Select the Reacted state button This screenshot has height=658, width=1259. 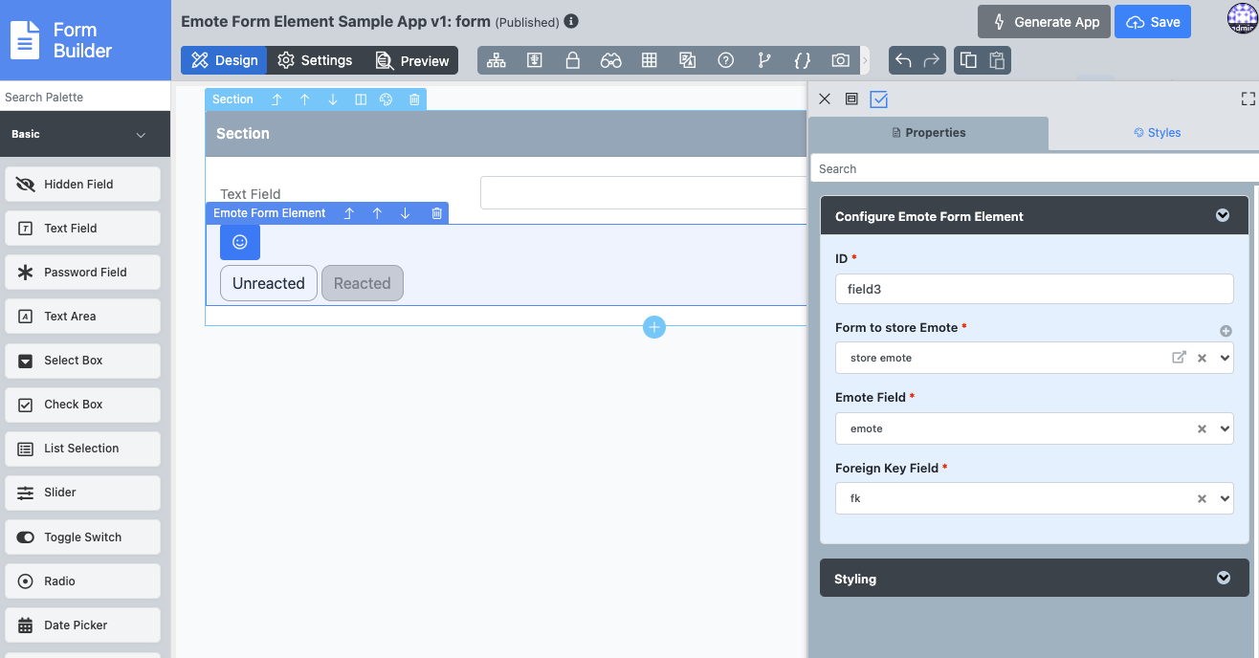point(362,283)
